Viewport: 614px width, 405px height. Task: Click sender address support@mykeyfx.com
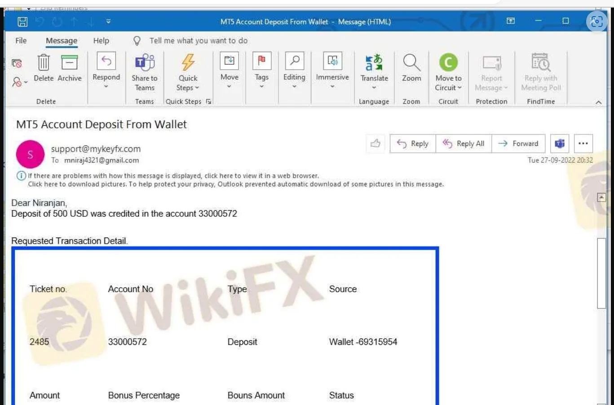pos(96,149)
